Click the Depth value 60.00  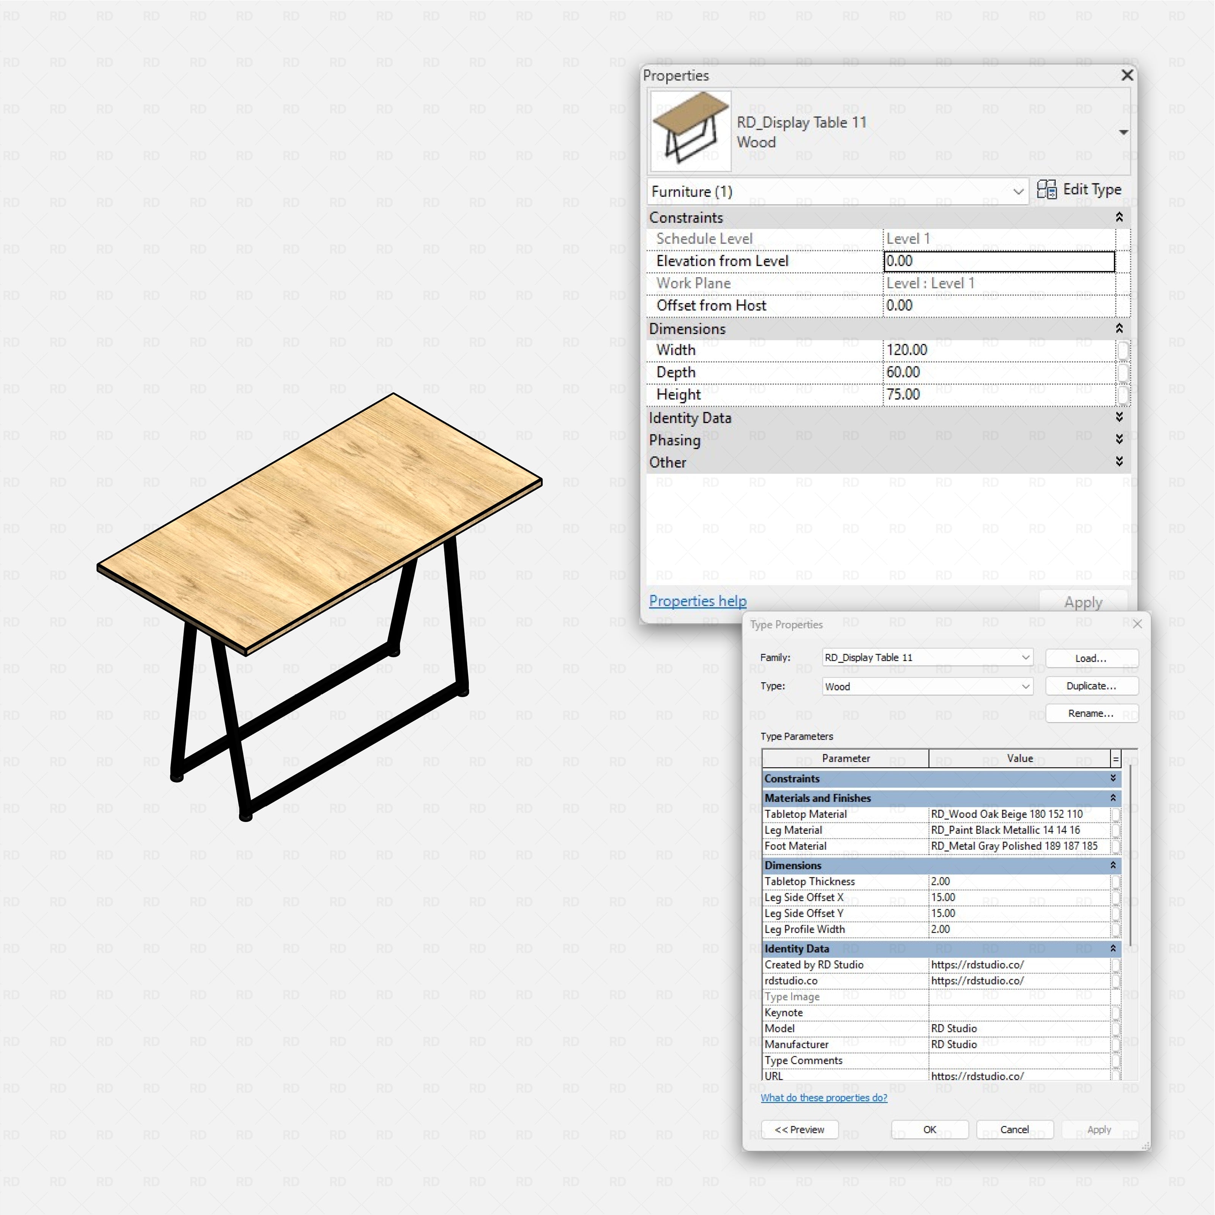999,372
